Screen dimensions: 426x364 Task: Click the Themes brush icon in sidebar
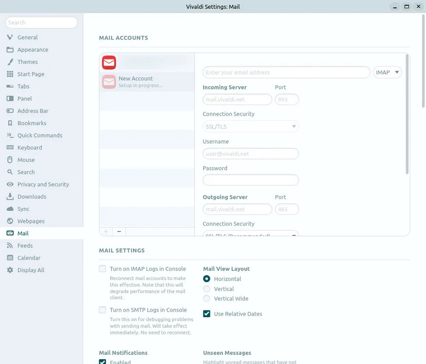(x=10, y=62)
